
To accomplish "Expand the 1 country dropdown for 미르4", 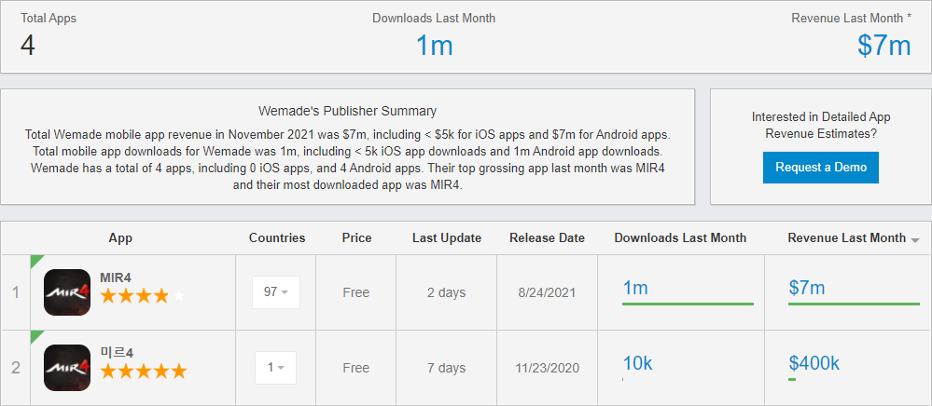I will pyautogui.click(x=276, y=368).
